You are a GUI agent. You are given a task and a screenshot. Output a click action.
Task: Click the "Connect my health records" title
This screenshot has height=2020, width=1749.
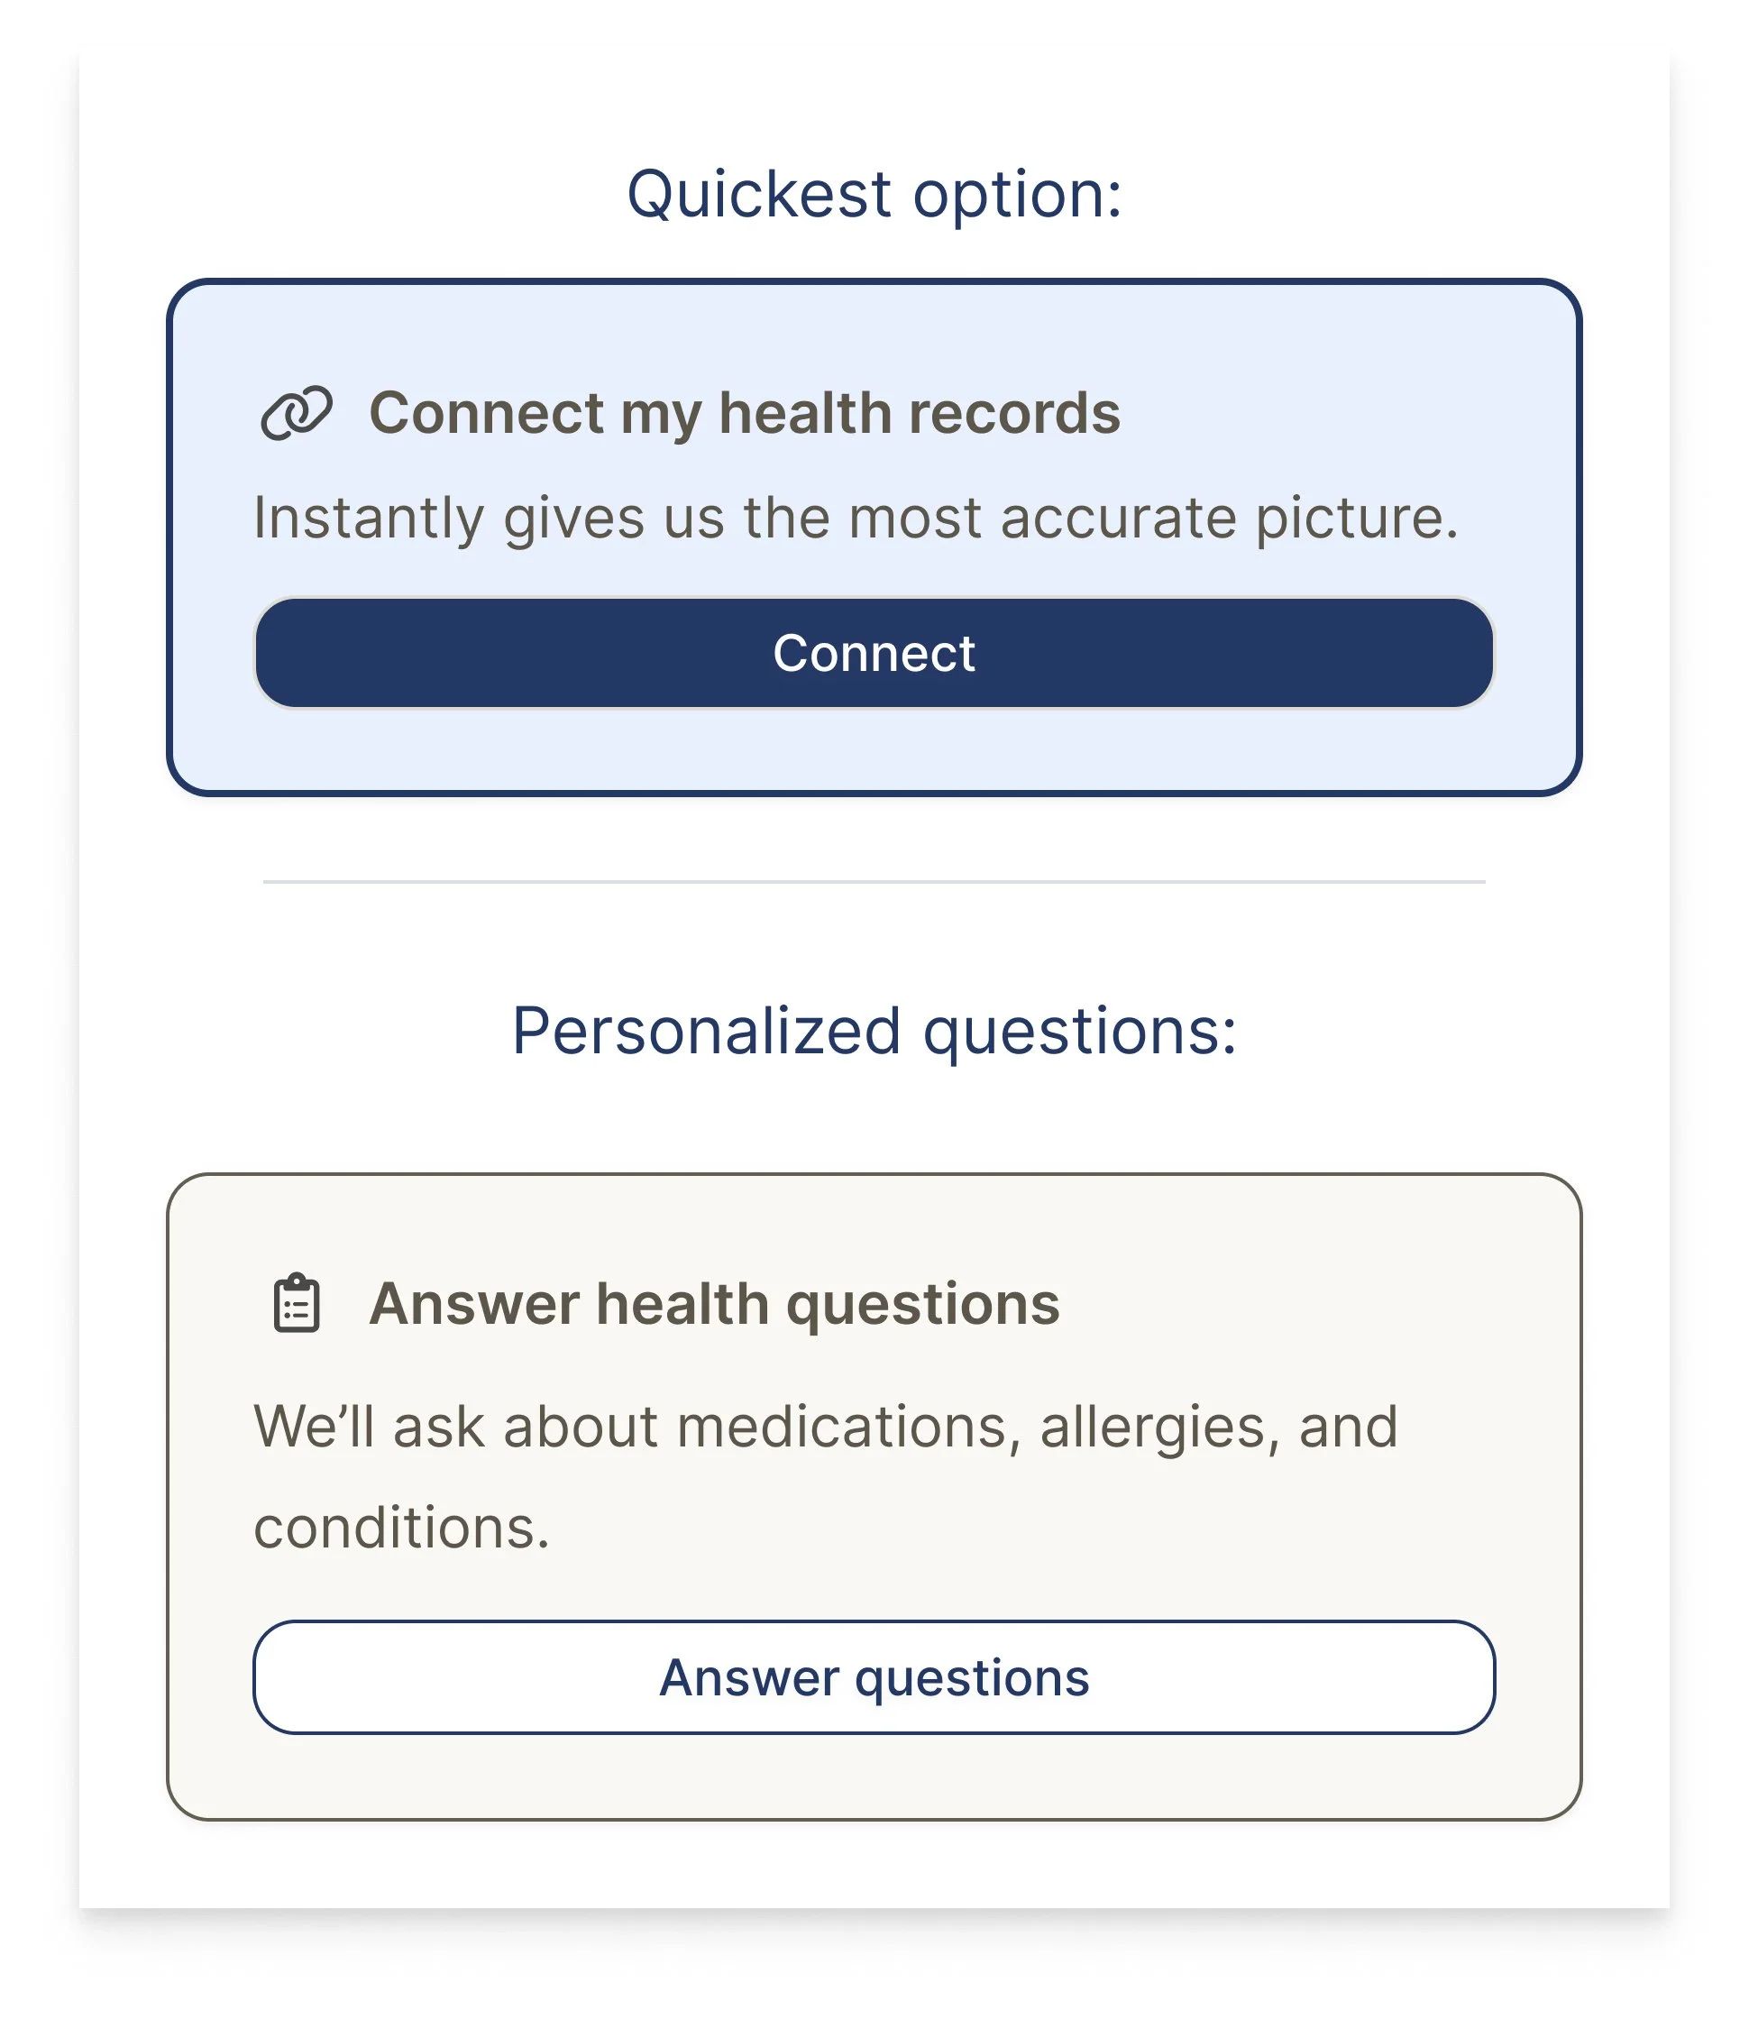(745, 413)
